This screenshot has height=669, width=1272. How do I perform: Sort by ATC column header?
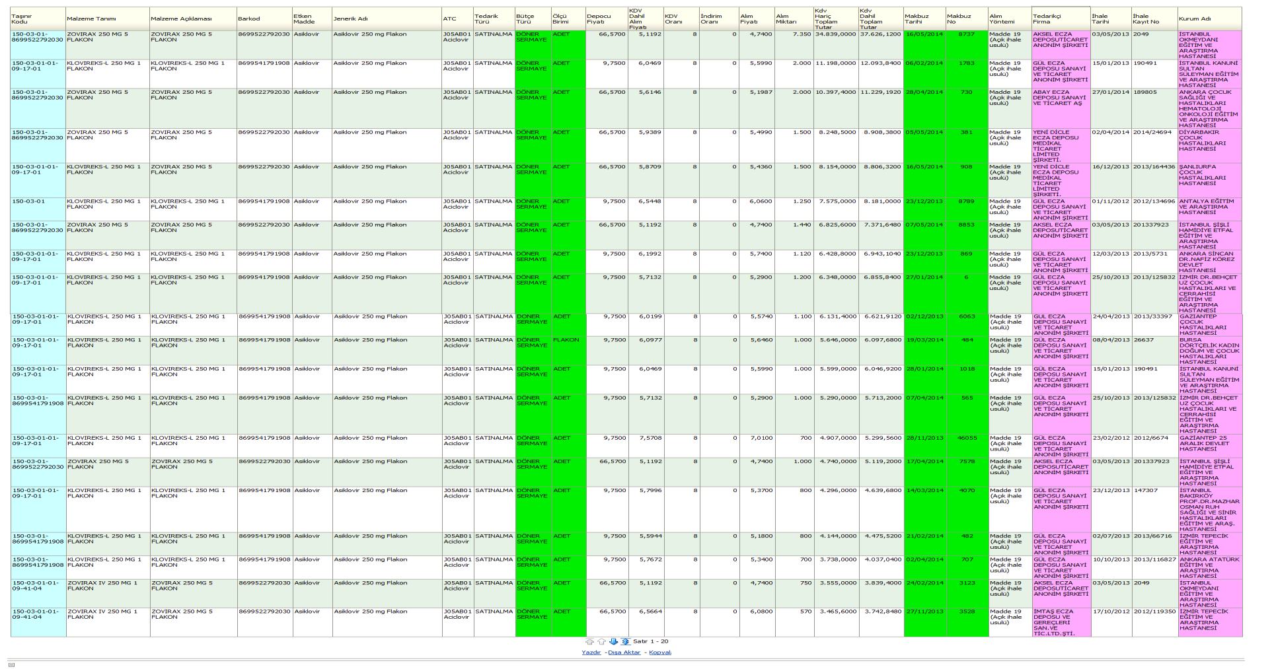[x=457, y=18]
